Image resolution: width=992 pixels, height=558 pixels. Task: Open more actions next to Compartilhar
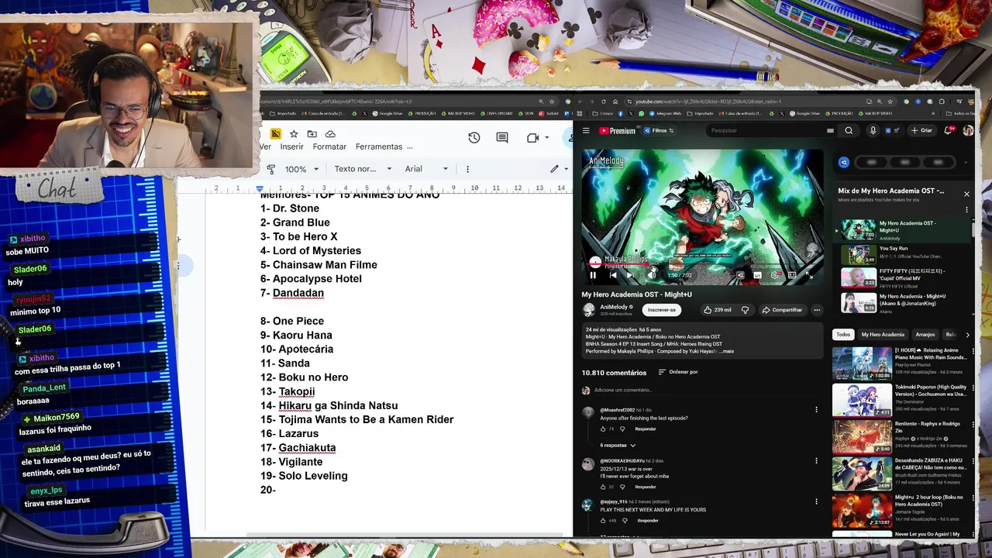(816, 310)
